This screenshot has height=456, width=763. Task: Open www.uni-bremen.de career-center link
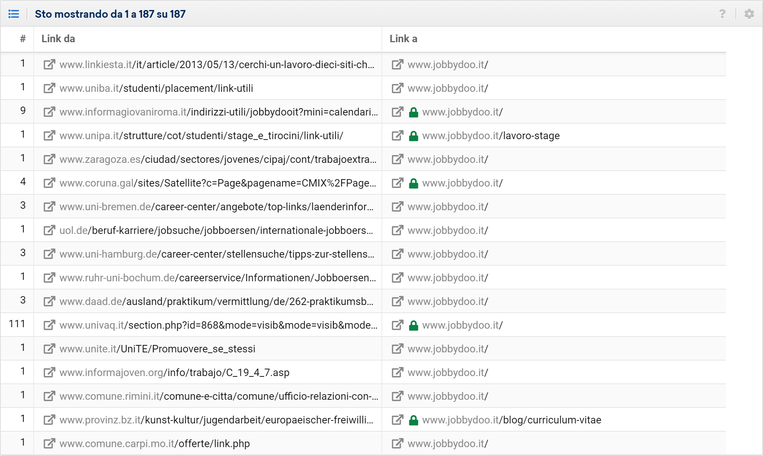point(216,207)
